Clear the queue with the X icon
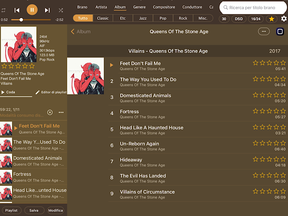 click(50, 112)
